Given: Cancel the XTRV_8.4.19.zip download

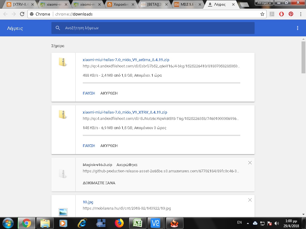Looking at the screenshot, I should [109, 146].
